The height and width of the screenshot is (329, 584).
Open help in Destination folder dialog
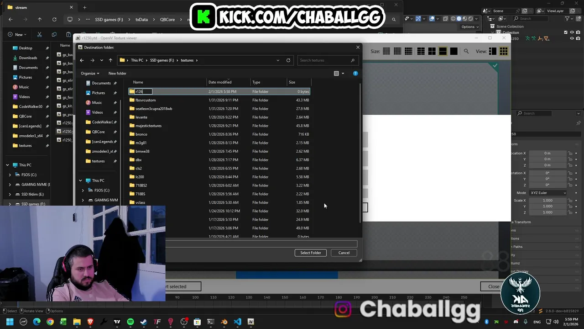(x=355, y=74)
